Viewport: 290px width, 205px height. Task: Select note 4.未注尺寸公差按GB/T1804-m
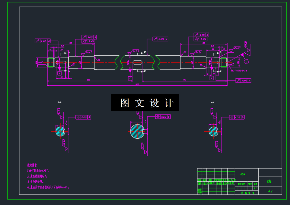point(48,187)
